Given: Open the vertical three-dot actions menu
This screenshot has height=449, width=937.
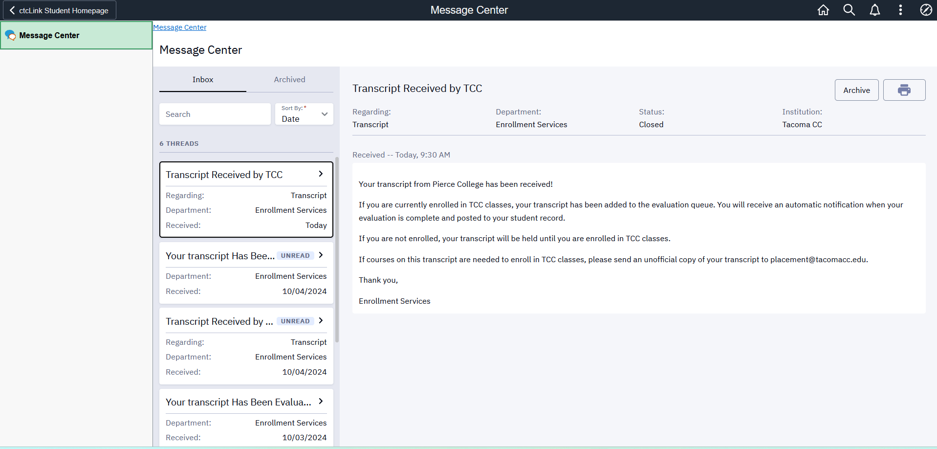Looking at the screenshot, I should [900, 10].
